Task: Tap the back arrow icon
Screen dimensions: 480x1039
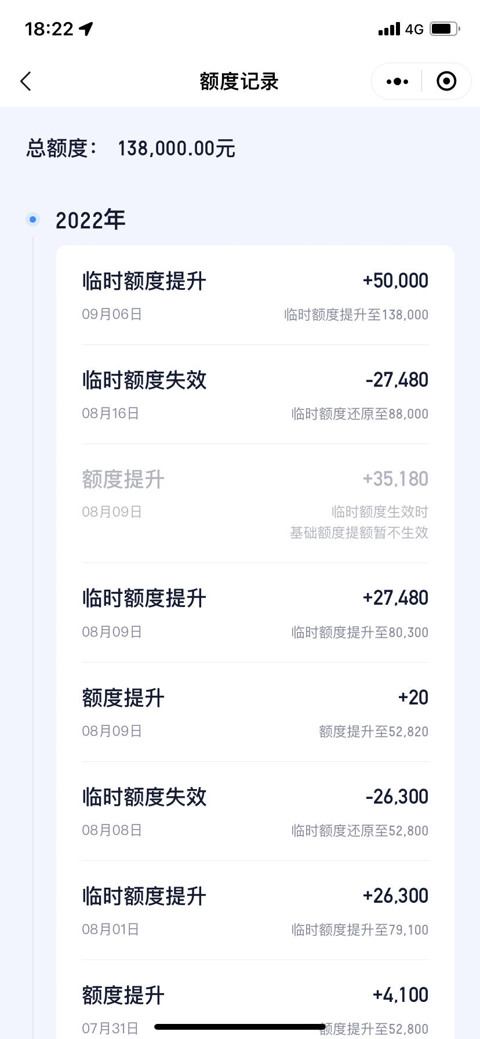Action: pos(26,82)
